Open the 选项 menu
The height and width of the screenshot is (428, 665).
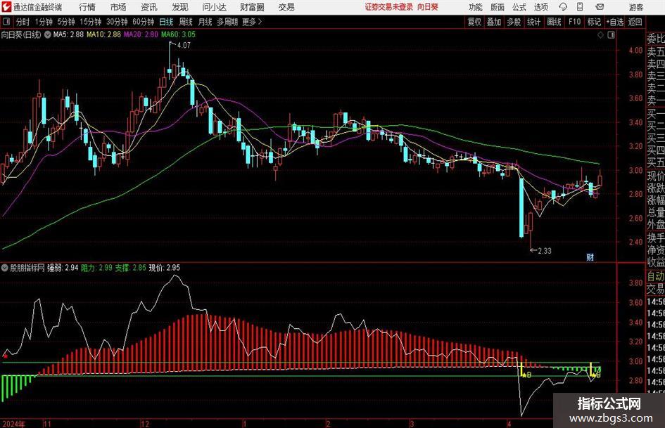coord(541,7)
